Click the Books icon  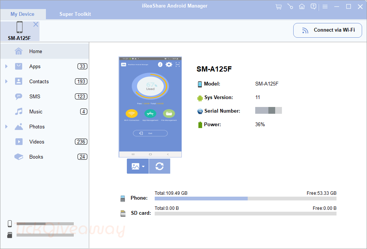click(x=19, y=157)
